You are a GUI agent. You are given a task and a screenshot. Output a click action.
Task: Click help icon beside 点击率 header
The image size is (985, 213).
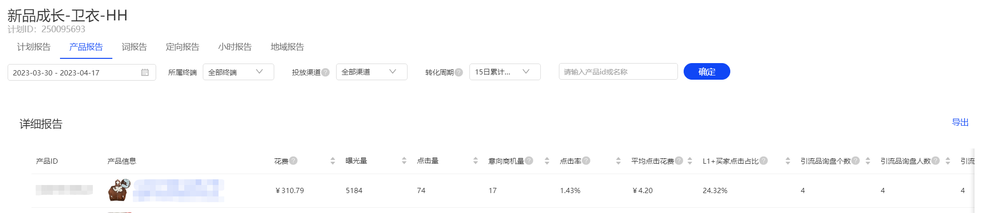pyautogui.click(x=586, y=161)
